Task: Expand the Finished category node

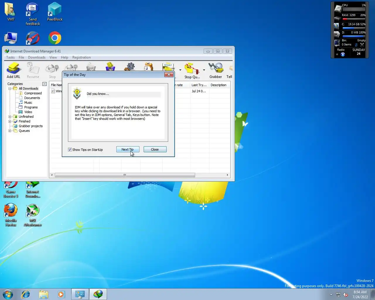Action: coord(10,121)
